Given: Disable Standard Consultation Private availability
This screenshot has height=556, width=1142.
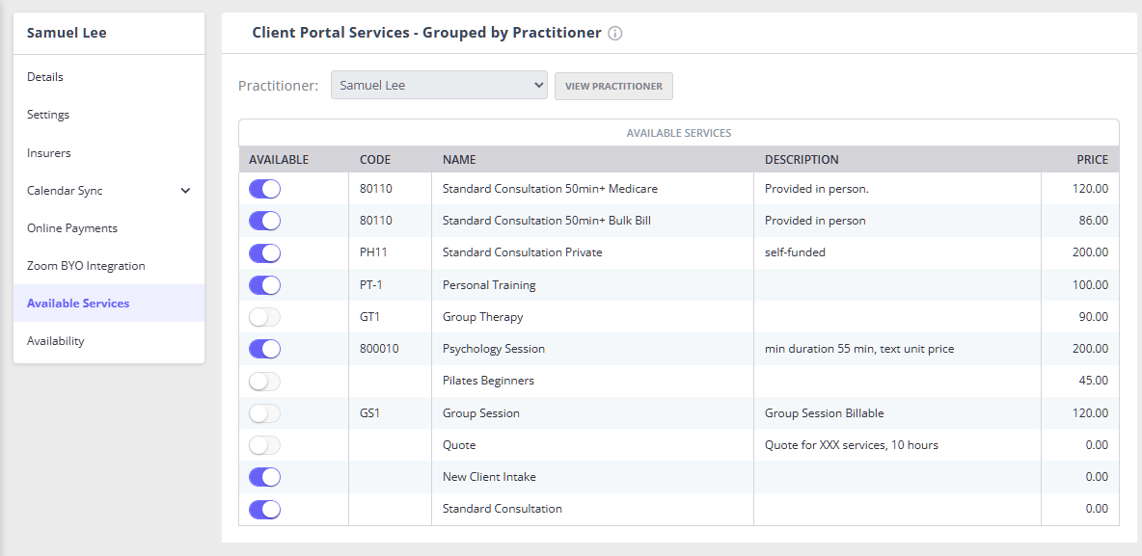Looking at the screenshot, I should (x=264, y=252).
